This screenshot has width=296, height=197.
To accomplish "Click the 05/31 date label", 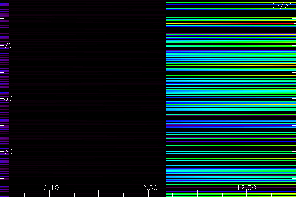I will 281,6.
